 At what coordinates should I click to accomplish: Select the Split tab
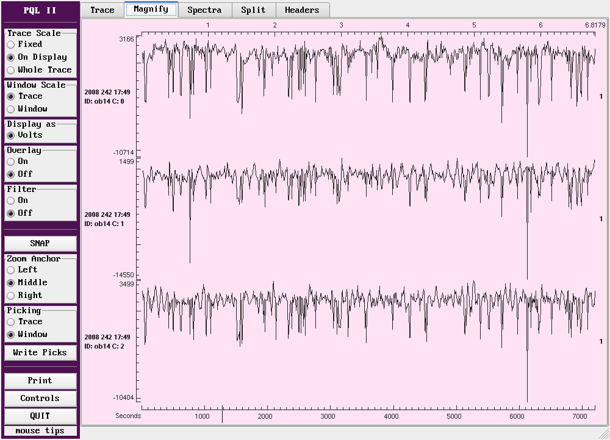pos(253,10)
